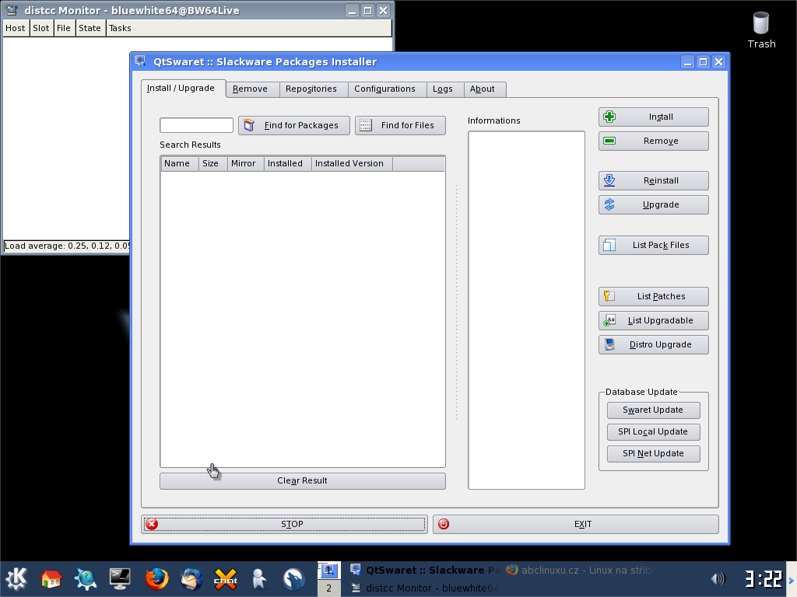Image resolution: width=797 pixels, height=597 pixels.
Task: Launch the Thunderbird mail icon
Action: pos(191,578)
